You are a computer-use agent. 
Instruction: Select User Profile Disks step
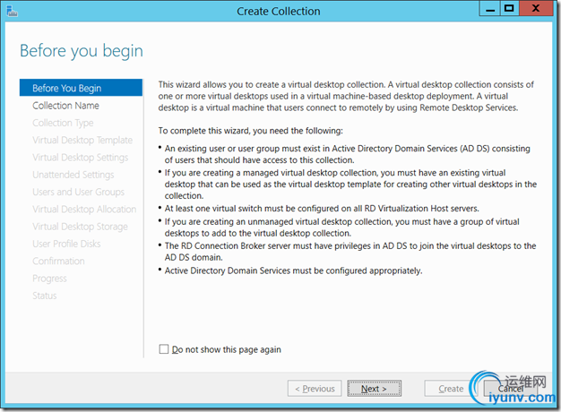(66, 244)
